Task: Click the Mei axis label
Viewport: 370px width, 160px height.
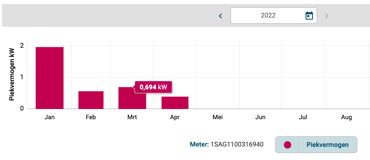Action: coord(217,117)
